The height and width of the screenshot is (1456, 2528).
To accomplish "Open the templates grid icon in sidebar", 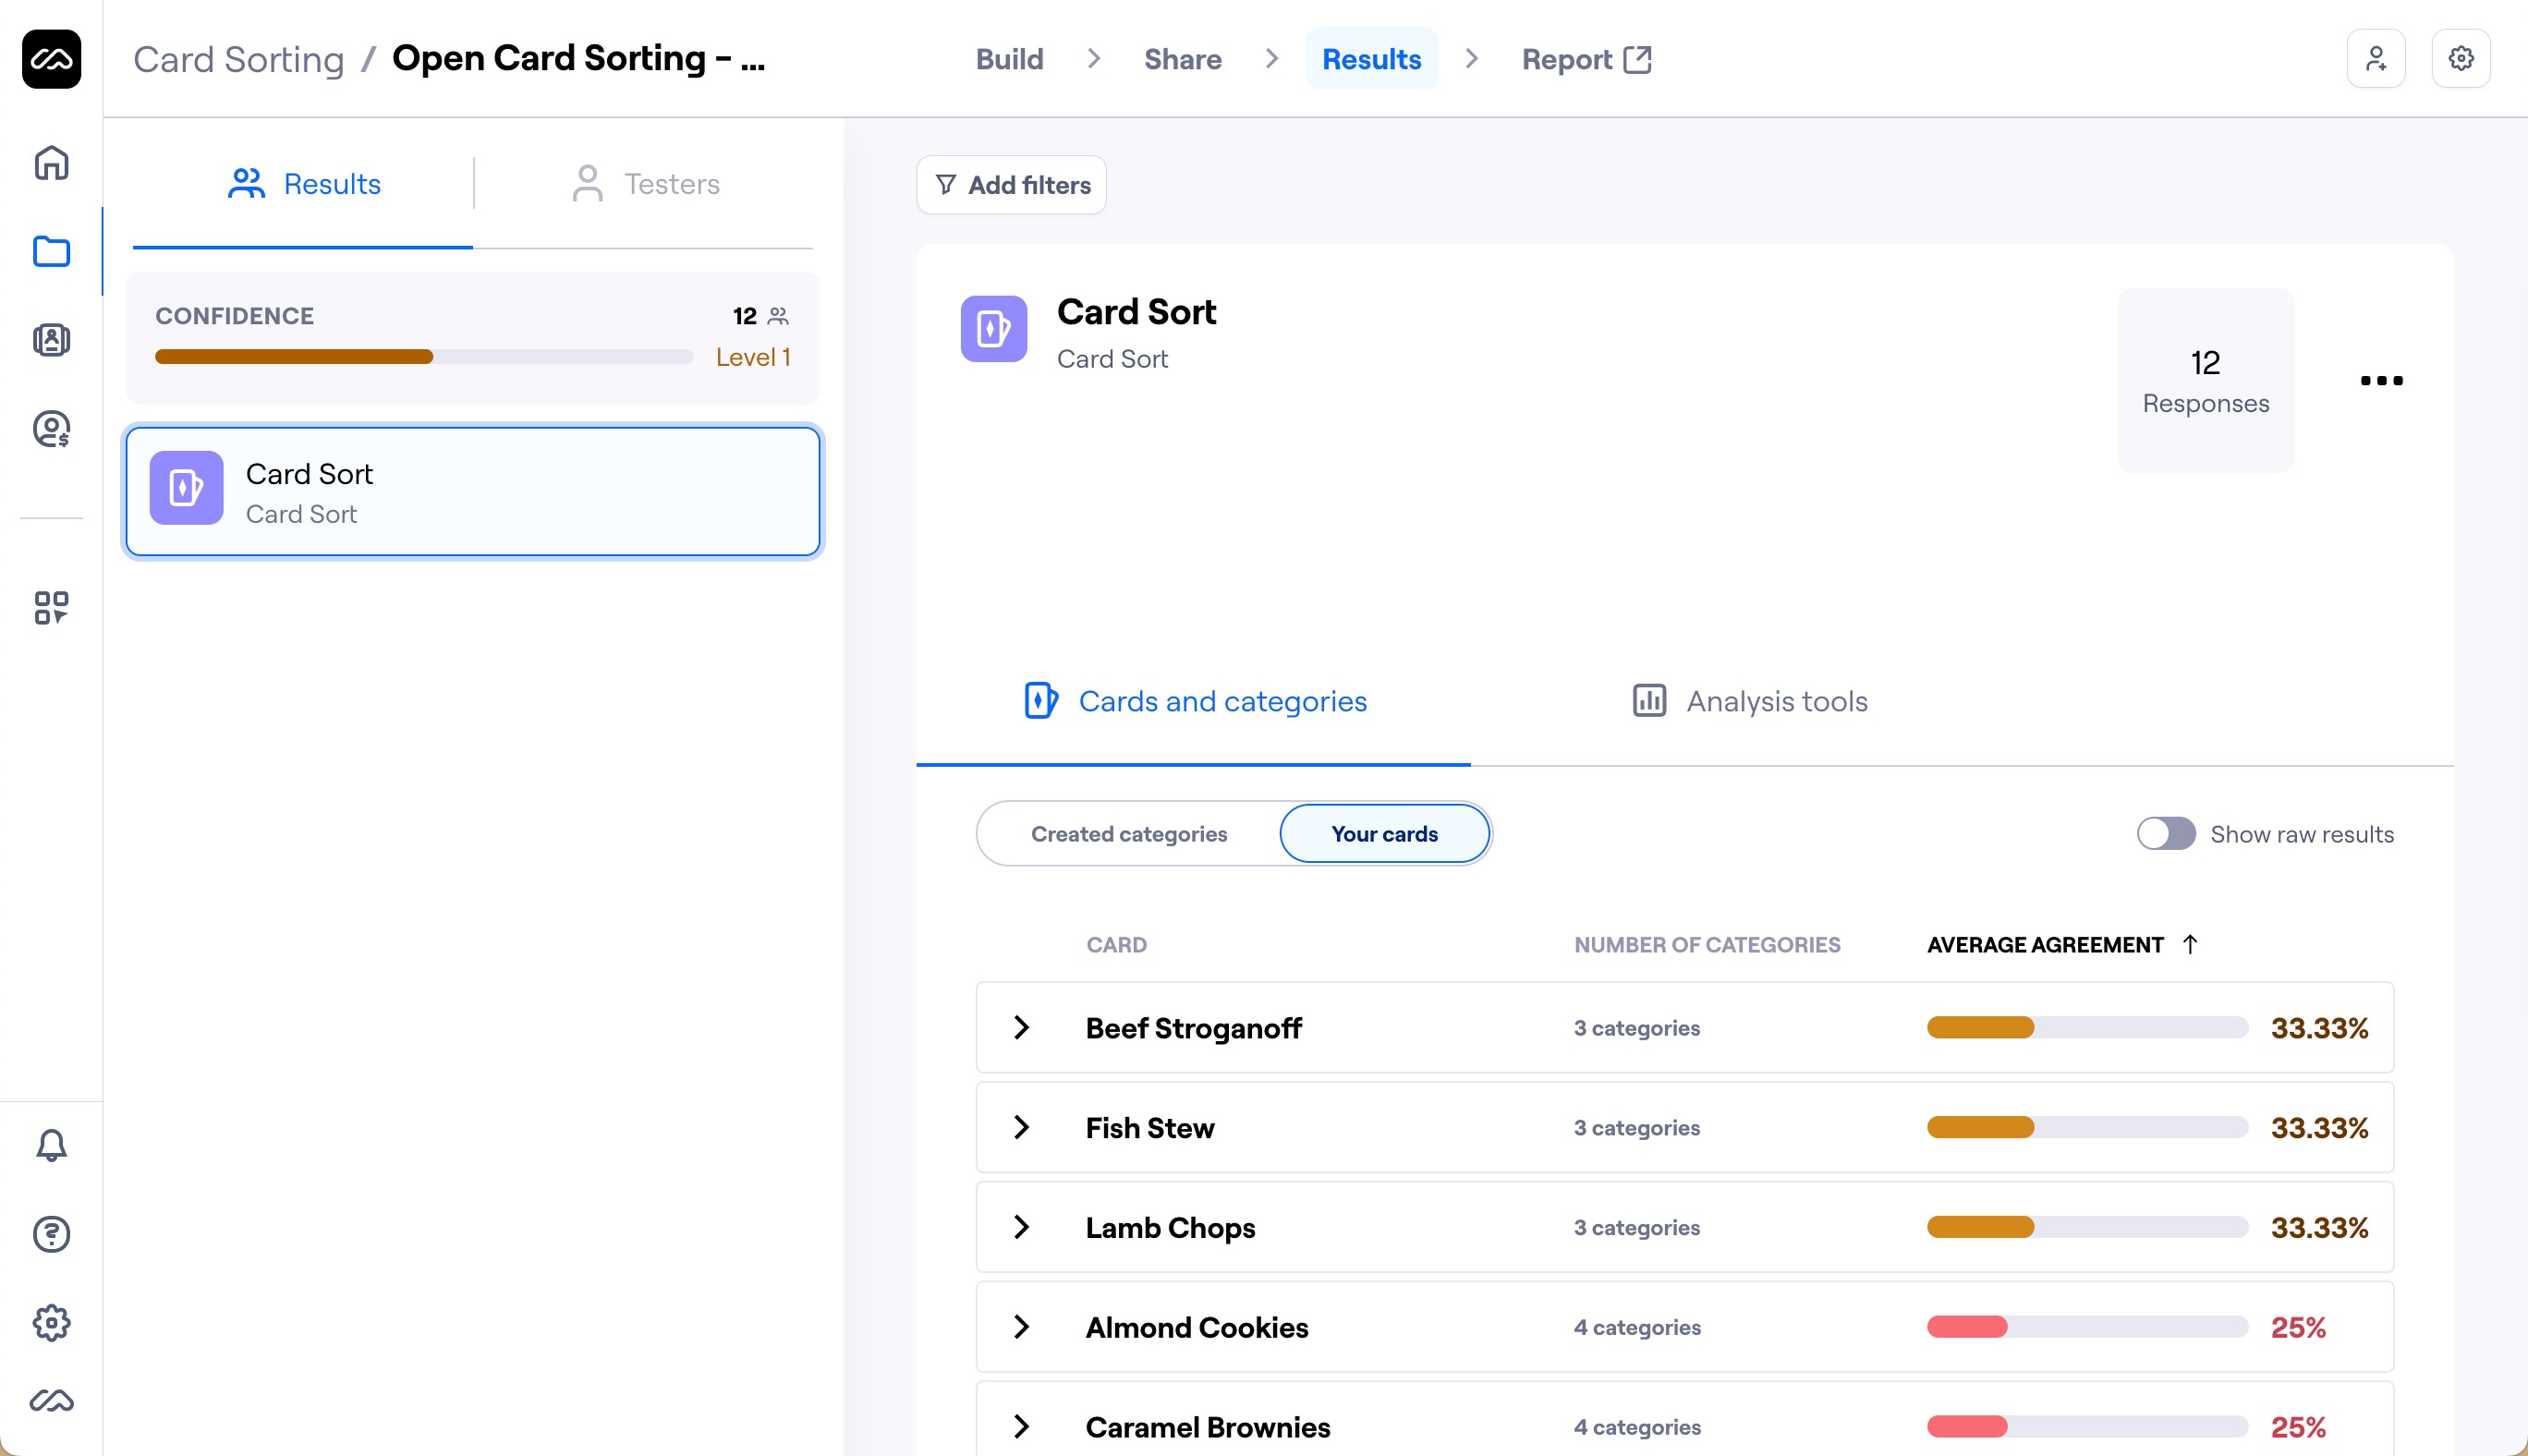I will click(51, 607).
